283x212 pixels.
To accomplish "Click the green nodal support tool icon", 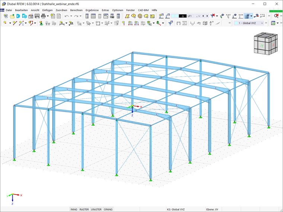I will pyautogui.click(x=41, y=23).
